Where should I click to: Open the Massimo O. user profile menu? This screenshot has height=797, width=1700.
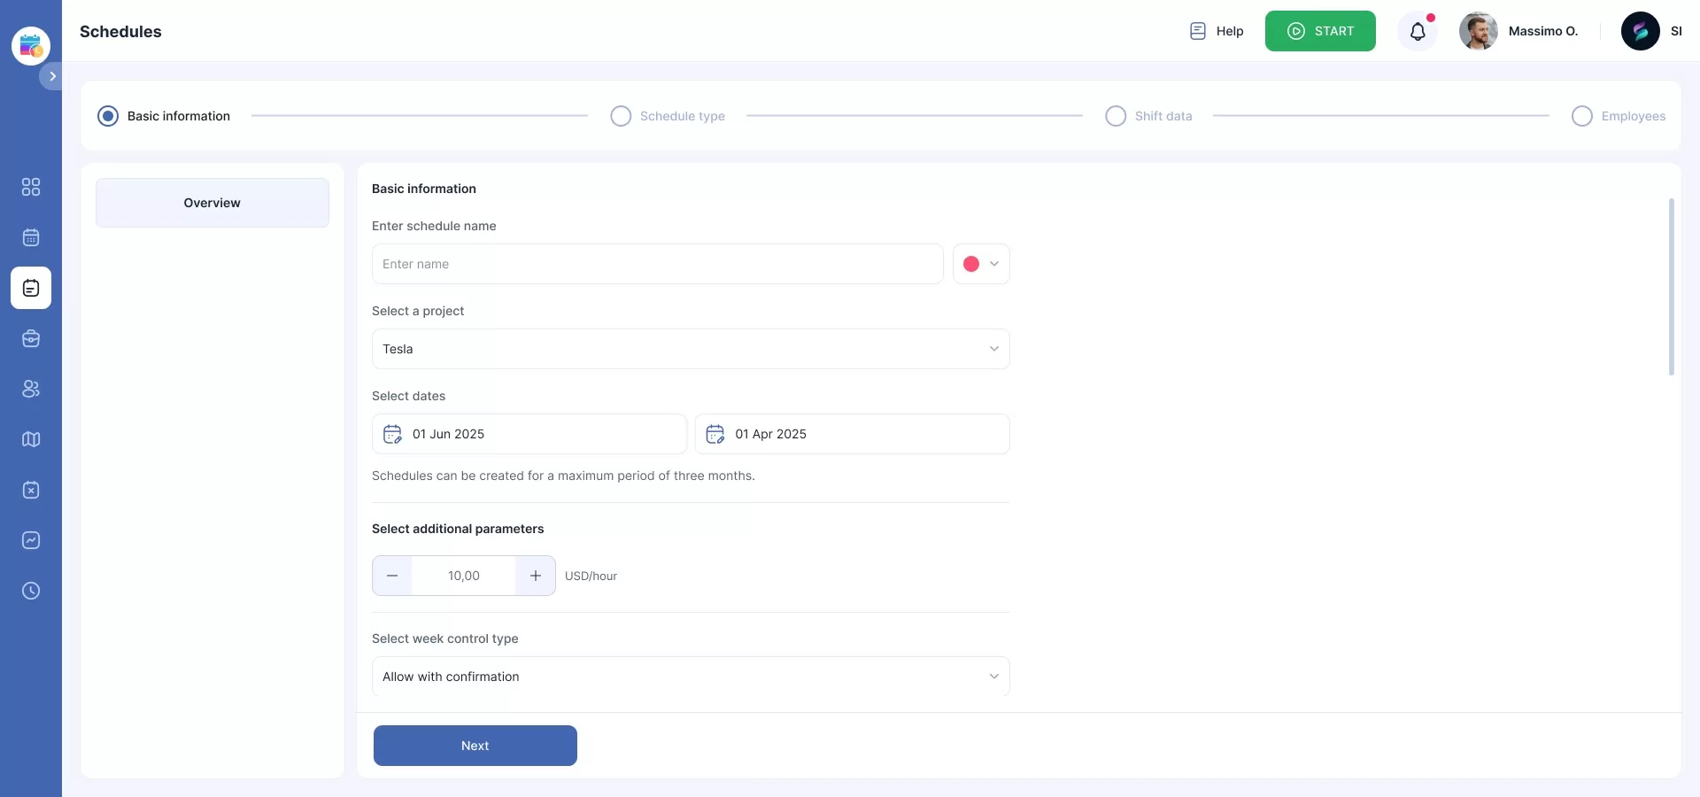[1519, 32]
